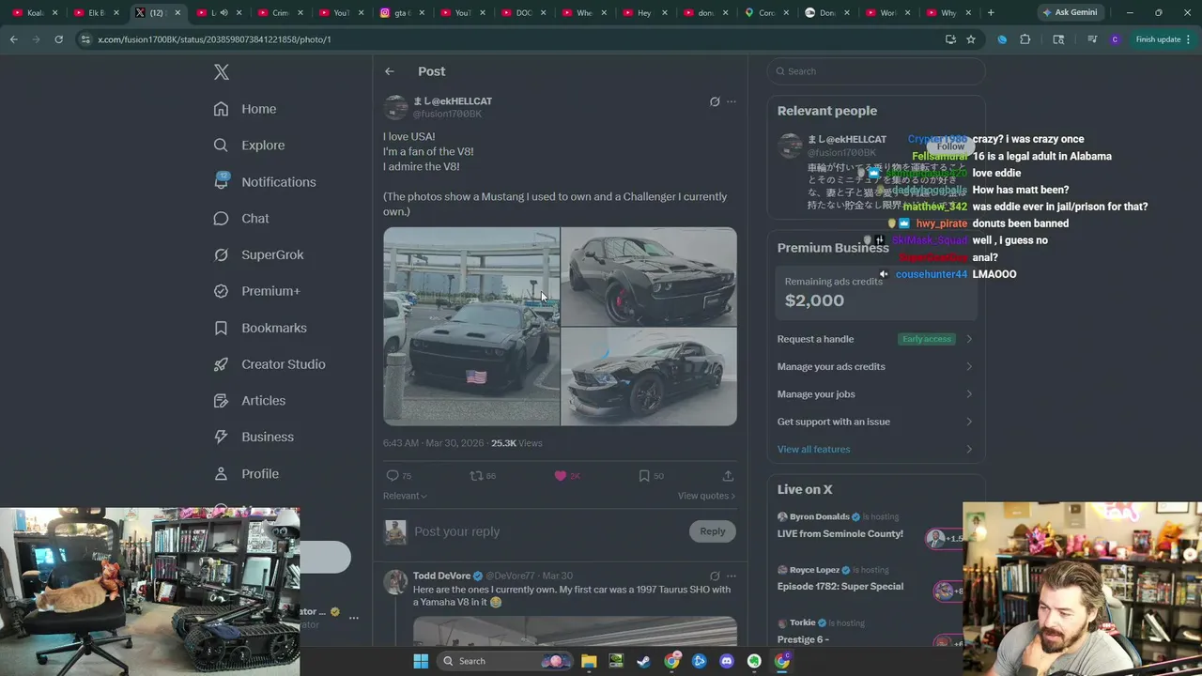The width and height of the screenshot is (1202, 676).
Task: Click the Bookmarks sidebar icon
Action: (x=221, y=328)
